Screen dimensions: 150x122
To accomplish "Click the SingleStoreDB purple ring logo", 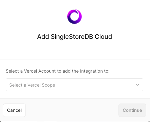I will [x=75, y=17].
